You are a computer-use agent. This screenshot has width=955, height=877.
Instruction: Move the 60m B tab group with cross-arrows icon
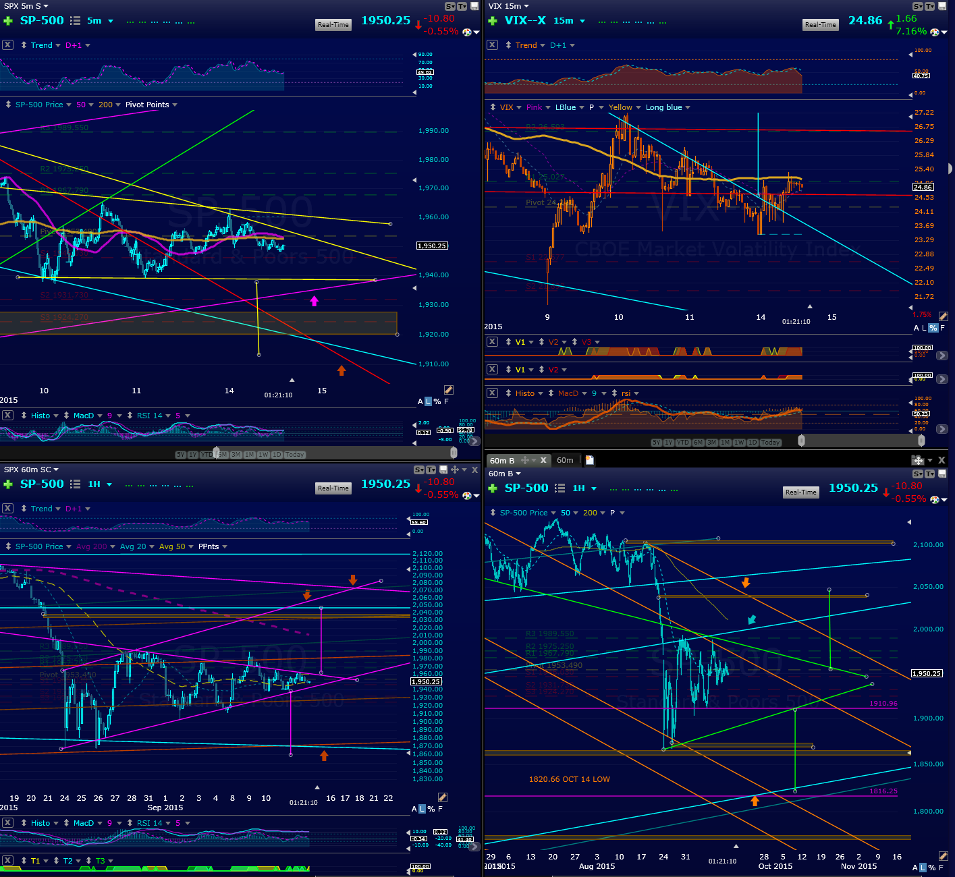pyautogui.click(x=917, y=460)
